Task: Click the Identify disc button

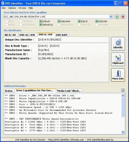Action: (x=118, y=44)
